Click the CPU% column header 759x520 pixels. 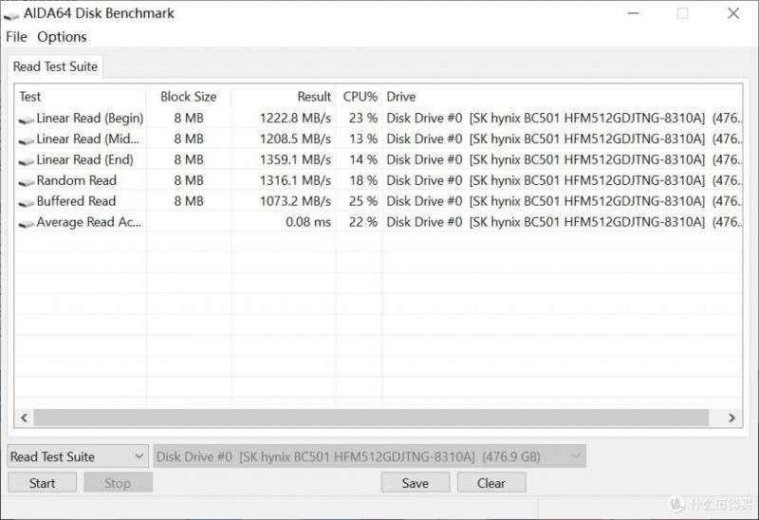coord(360,97)
